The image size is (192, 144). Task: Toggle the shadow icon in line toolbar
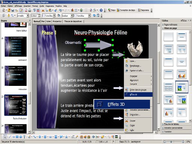[94, 15]
